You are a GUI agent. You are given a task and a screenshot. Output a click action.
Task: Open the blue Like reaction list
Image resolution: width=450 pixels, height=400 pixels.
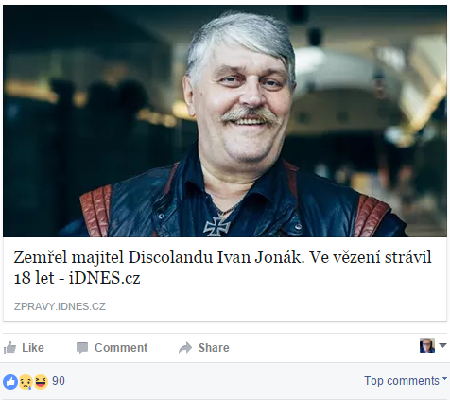point(10,382)
